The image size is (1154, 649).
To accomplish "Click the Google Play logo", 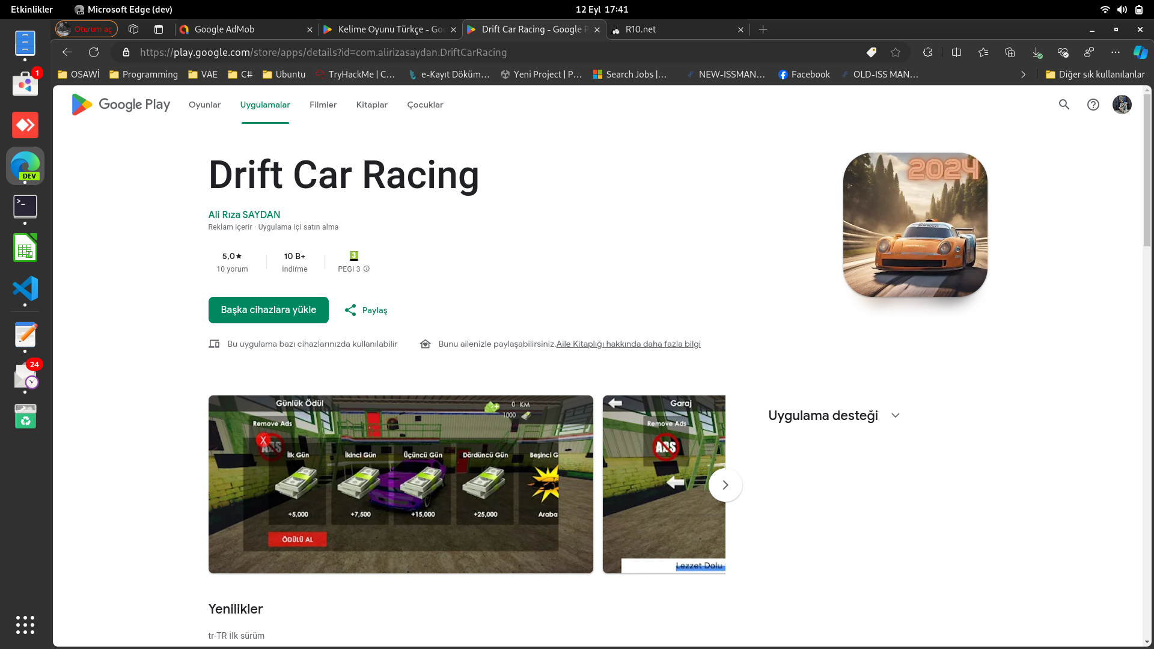I will [121, 105].
